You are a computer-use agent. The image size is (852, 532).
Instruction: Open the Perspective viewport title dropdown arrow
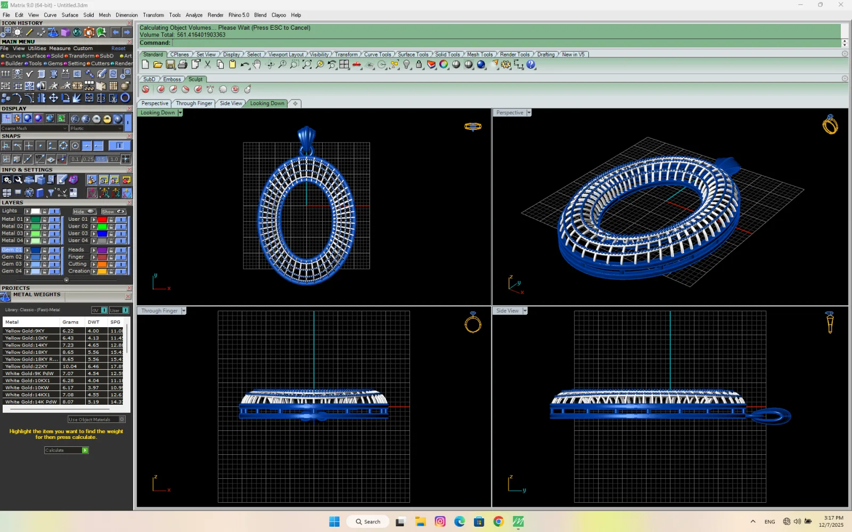(x=529, y=113)
